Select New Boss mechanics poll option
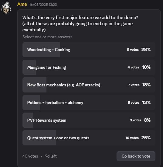This screenshot has width=163, height=167. click(89, 85)
